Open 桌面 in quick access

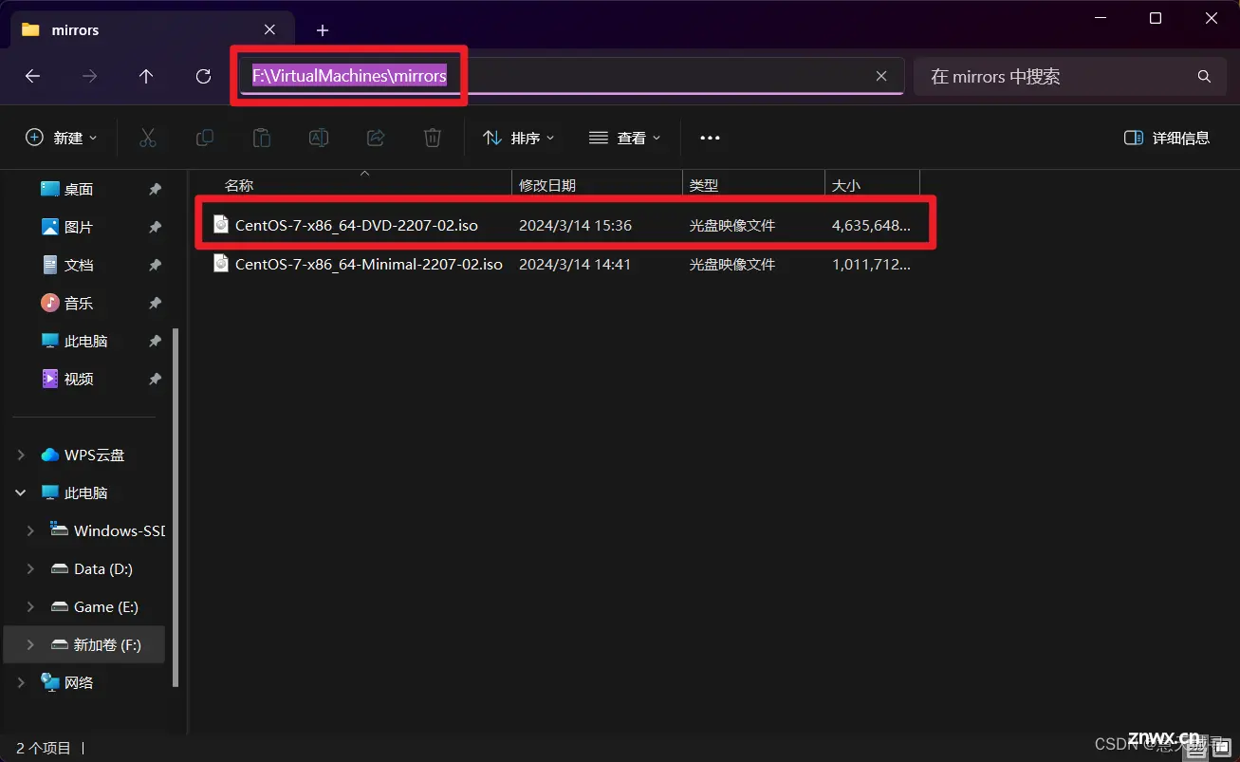click(x=79, y=189)
